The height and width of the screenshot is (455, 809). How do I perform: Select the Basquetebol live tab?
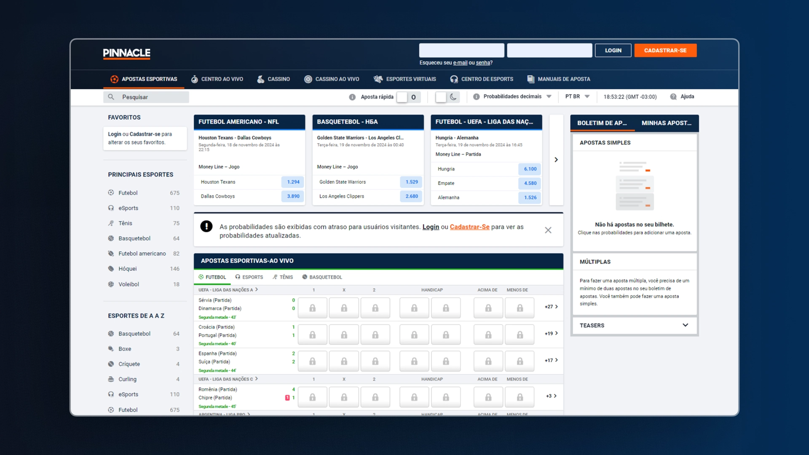click(x=322, y=277)
